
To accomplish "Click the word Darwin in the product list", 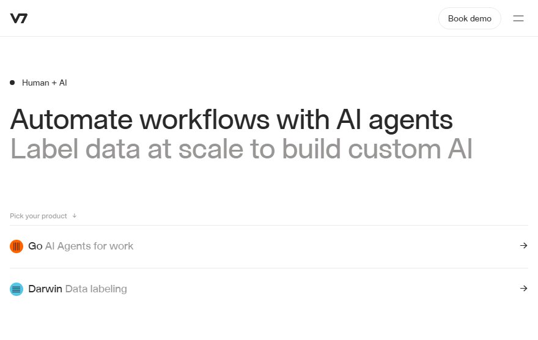I will tap(45, 289).
